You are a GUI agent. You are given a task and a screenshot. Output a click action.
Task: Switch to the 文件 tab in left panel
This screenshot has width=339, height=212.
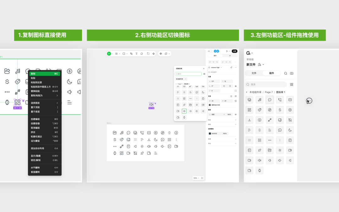pos(254,73)
